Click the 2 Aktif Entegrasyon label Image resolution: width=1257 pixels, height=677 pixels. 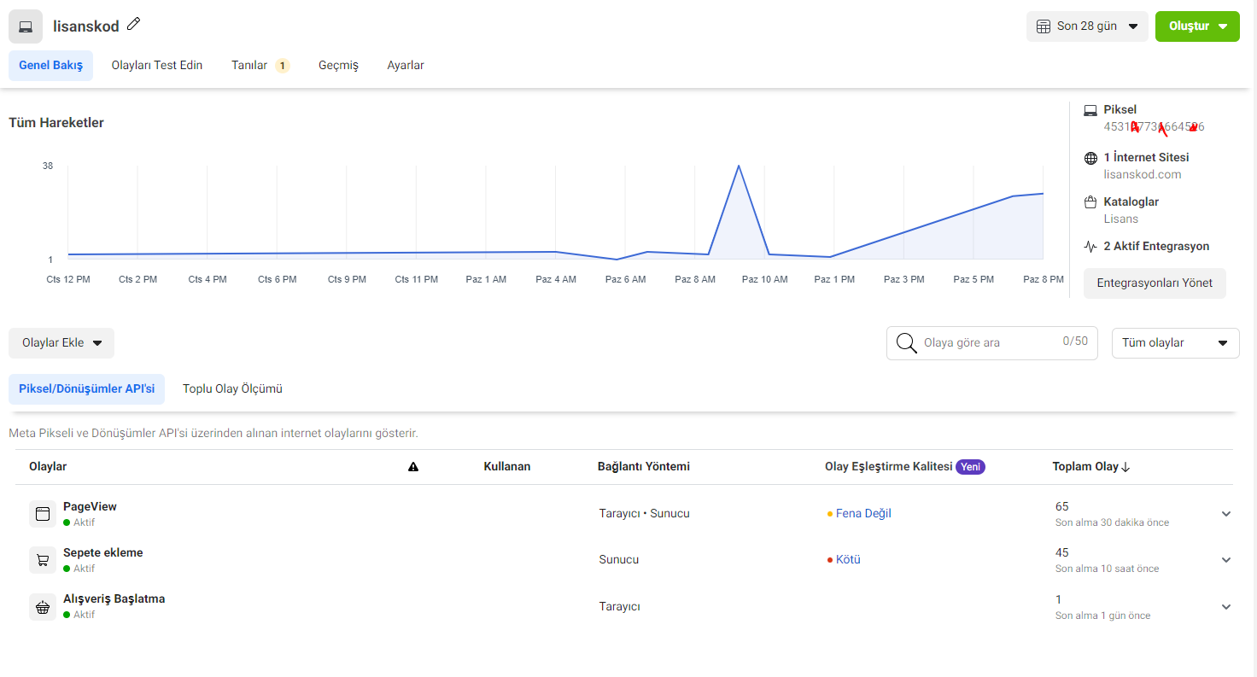coord(1156,247)
